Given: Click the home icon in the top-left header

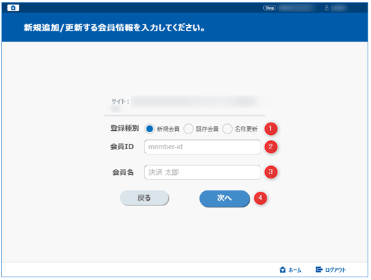Looking at the screenshot, I should (13, 8).
